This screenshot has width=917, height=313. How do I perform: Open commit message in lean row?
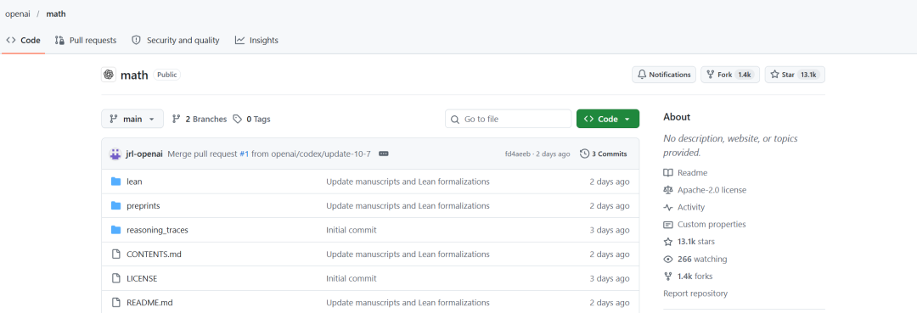(408, 182)
